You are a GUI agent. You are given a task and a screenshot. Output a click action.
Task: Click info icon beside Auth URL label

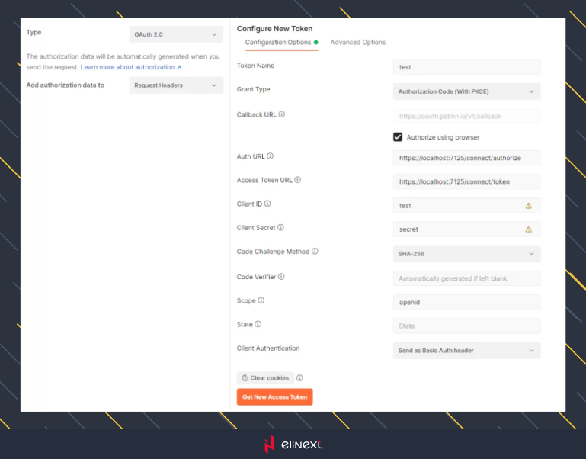(271, 156)
